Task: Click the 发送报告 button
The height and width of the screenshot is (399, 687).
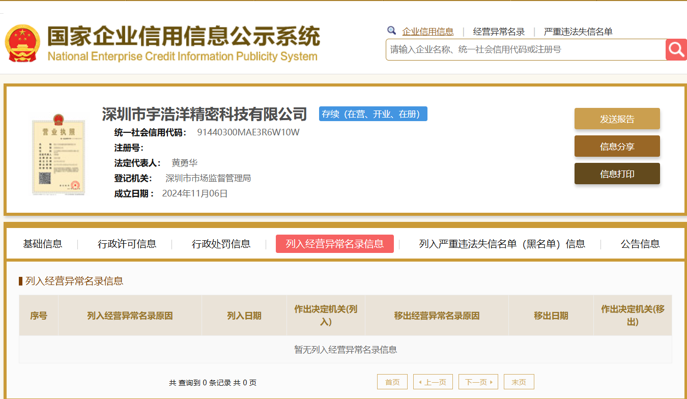Action: click(617, 119)
